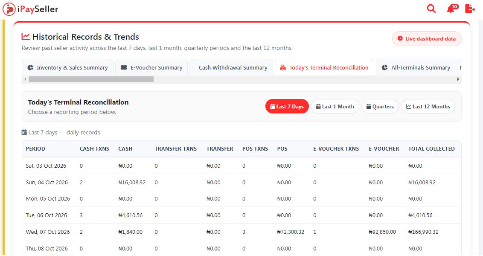Click the tab bar's left scroll arrow

[x=25, y=79]
